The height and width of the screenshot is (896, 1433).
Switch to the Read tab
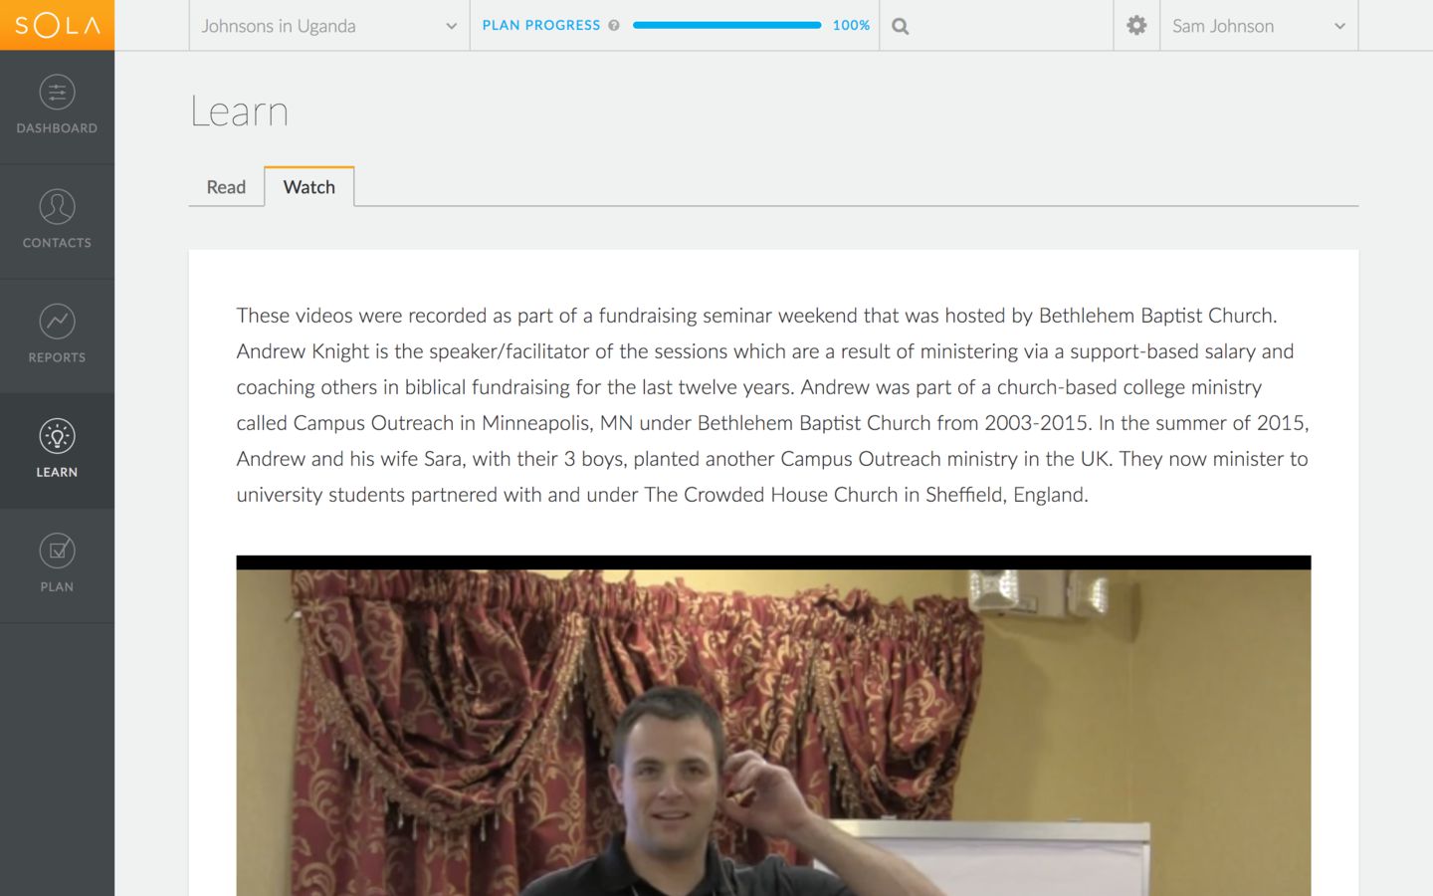tap(226, 187)
